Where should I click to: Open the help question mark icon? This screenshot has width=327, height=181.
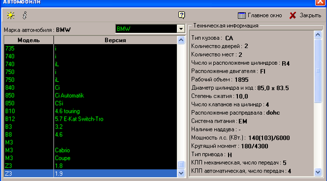[181, 15]
